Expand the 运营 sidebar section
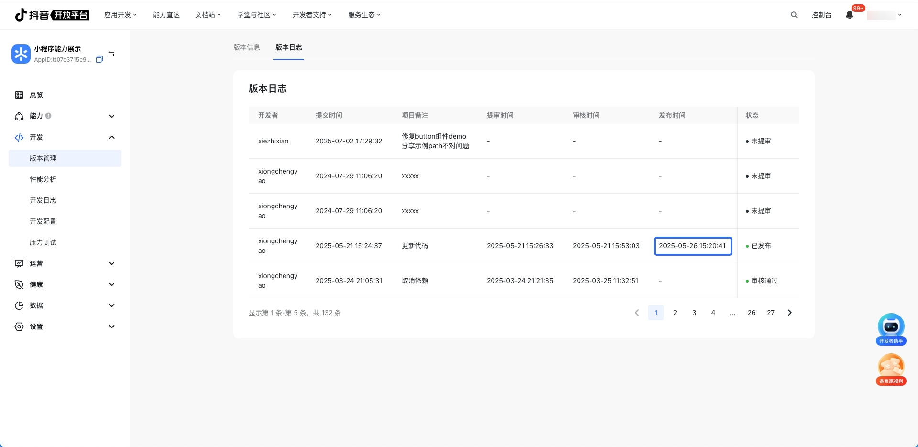The height and width of the screenshot is (447, 918). (x=112, y=263)
